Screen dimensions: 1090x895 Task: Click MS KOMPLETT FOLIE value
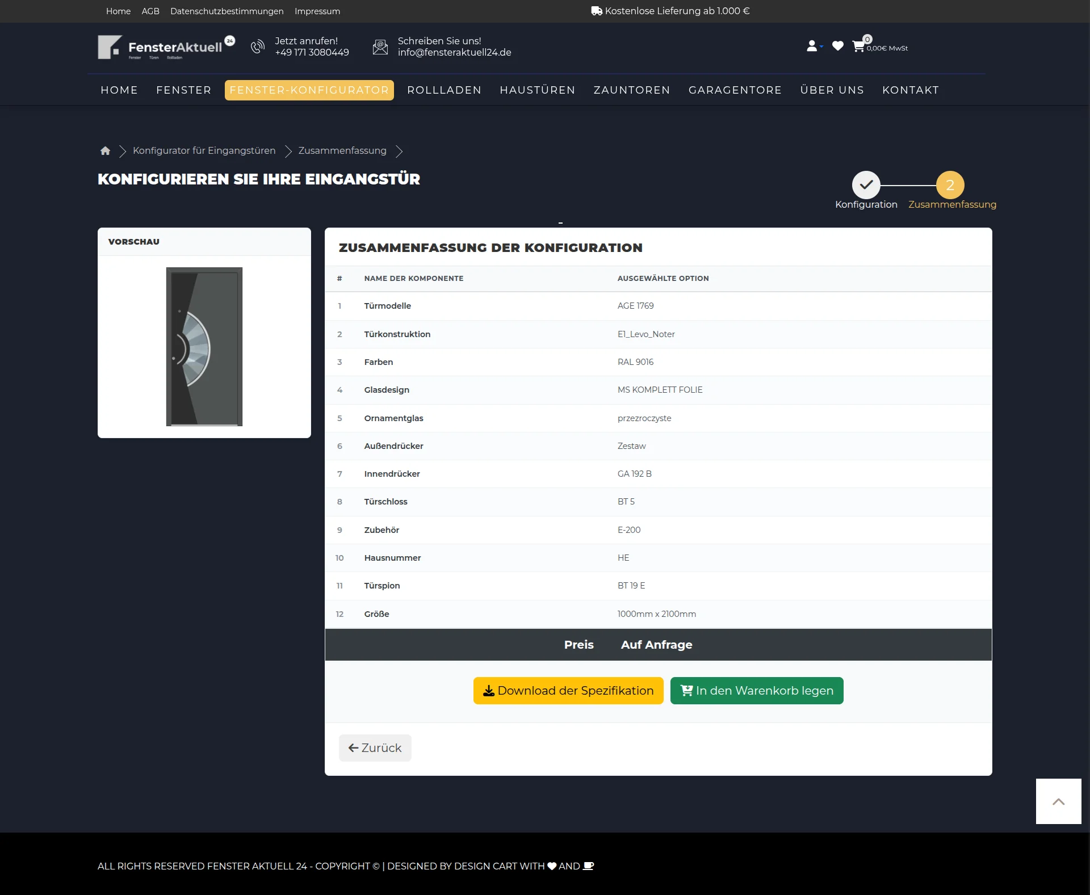(x=660, y=390)
